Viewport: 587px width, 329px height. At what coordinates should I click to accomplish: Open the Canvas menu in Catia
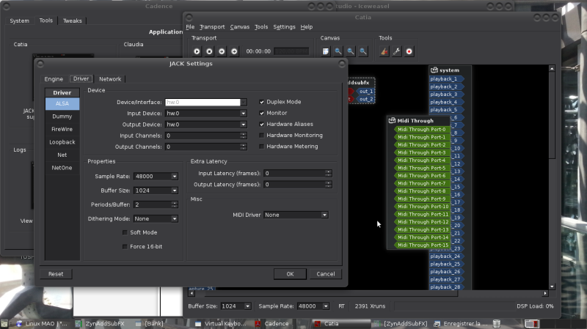(x=239, y=27)
